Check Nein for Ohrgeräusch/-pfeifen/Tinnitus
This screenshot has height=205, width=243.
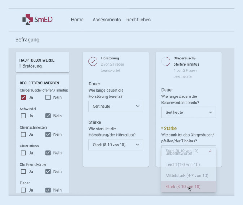pos(48,97)
